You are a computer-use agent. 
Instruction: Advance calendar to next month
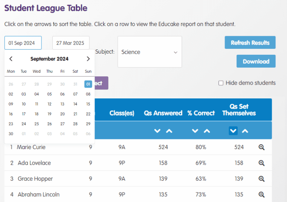pyautogui.click(x=88, y=59)
